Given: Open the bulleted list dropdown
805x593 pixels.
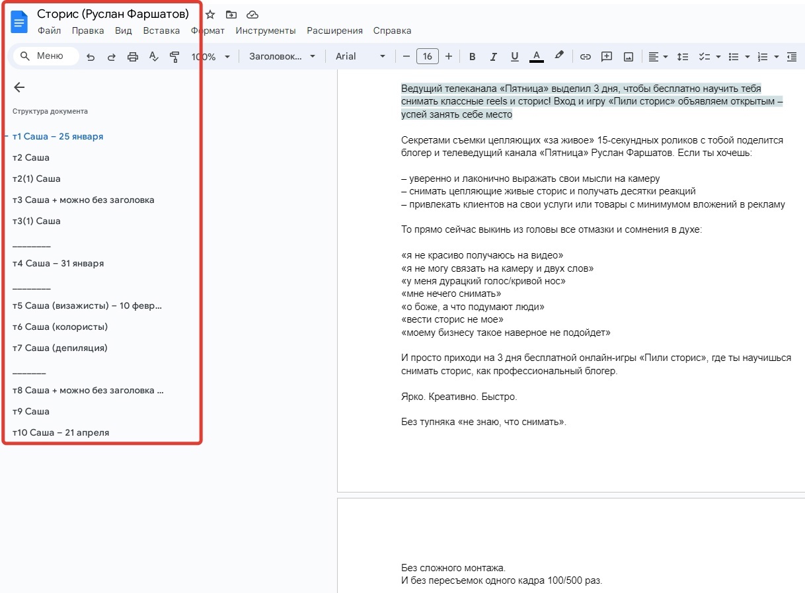Looking at the screenshot, I should 738,57.
